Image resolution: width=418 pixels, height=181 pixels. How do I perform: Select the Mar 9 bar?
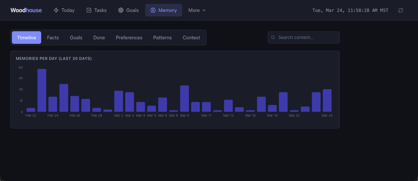(184, 99)
